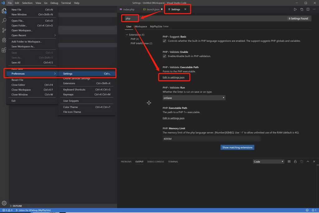This screenshot has height=213, width=319.
Task: Open the PHP Validate Run onSave dropdown
Action: click(x=194, y=98)
